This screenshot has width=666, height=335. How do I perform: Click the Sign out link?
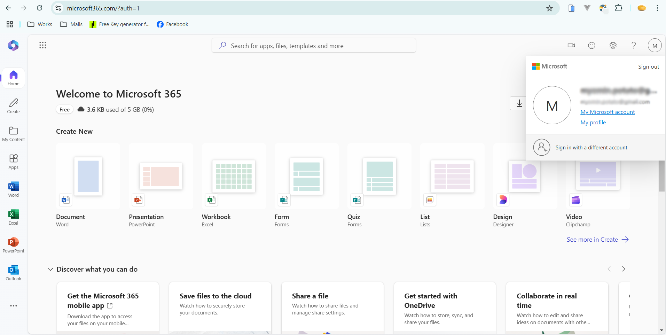pos(648,67)
